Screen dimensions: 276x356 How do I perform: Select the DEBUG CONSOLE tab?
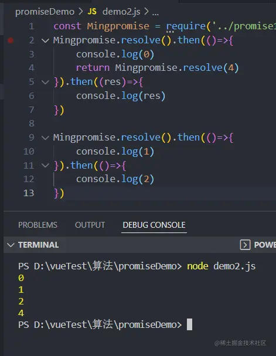(154, 225)
